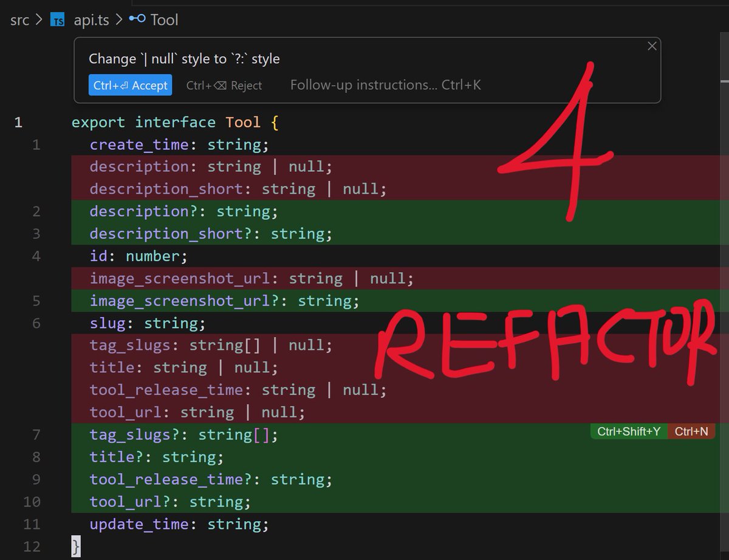
Task: Click the removed line 'image_screenshot_url: string | null;'
Action: click(252, 279)
